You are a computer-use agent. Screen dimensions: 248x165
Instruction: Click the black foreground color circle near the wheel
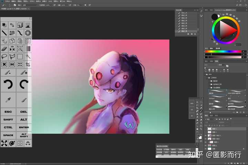(x=215, y=17)
